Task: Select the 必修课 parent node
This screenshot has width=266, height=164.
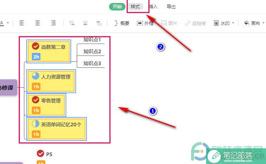Action: pyautogui.click(x=8, y=88)
